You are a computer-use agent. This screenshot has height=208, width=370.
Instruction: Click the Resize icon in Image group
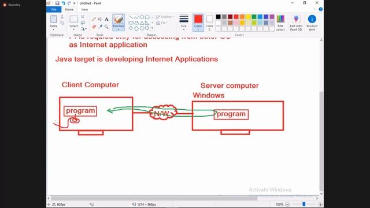(83, 23)
